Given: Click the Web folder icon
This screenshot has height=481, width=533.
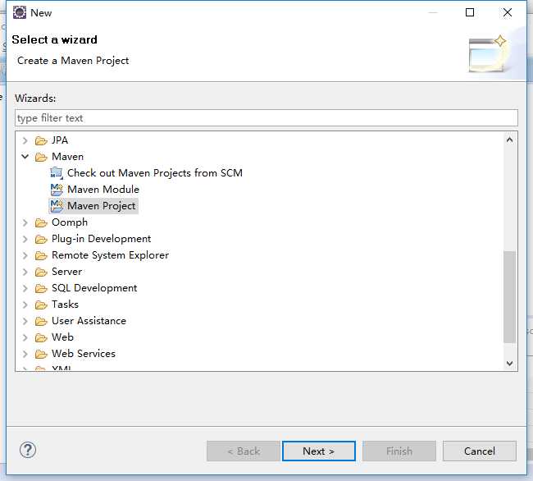Looking at the screenshot, I should [41, 337].
